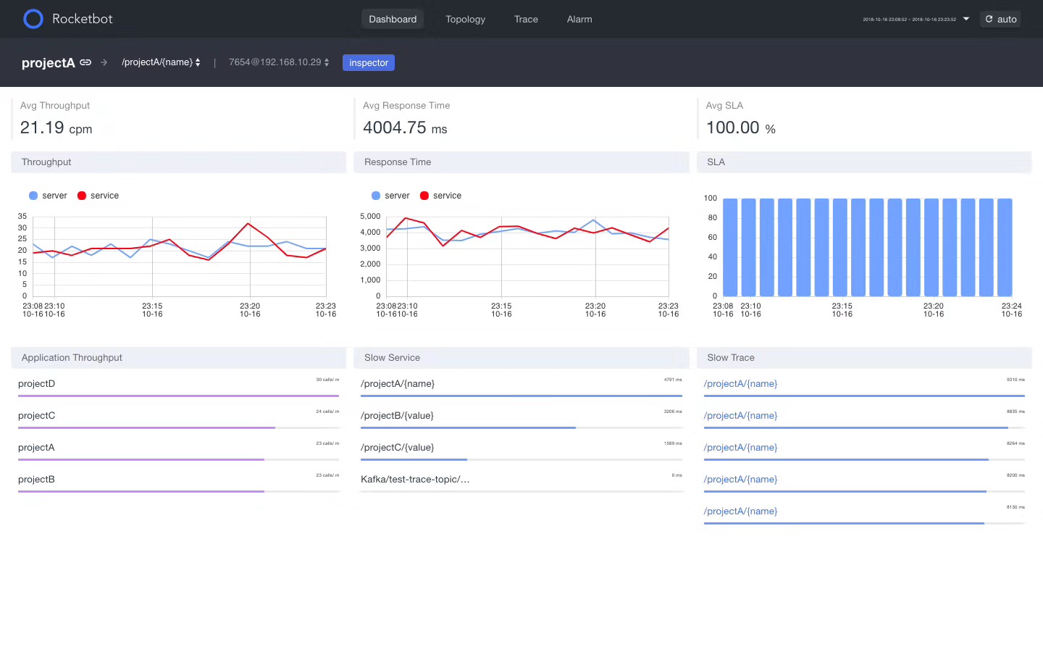Toggle server series label in Response Time legend
The image size is (1043, 652).
tap(397, 196)
